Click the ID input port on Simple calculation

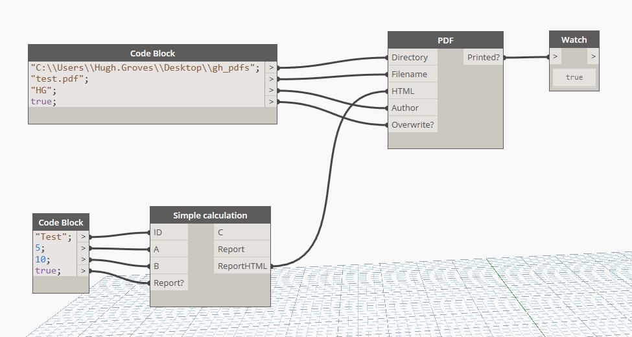(169, 232)
